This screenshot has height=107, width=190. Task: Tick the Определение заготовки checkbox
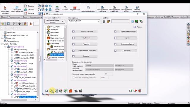click(73, 51)
